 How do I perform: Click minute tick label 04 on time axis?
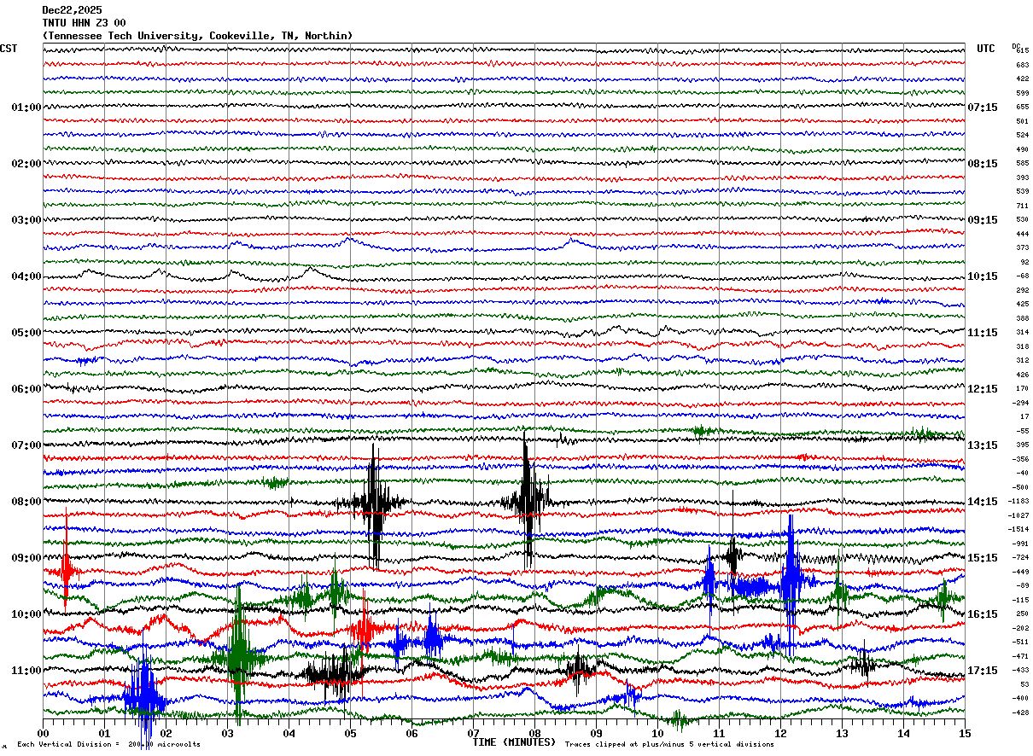(x=289, y=734)
